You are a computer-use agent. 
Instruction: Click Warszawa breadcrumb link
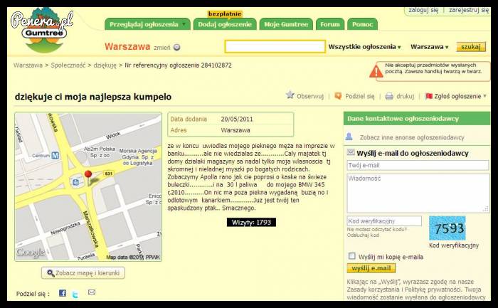pos(28,65)
